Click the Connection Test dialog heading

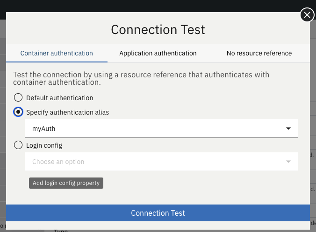pyautogui.click(x=158, y=30)
